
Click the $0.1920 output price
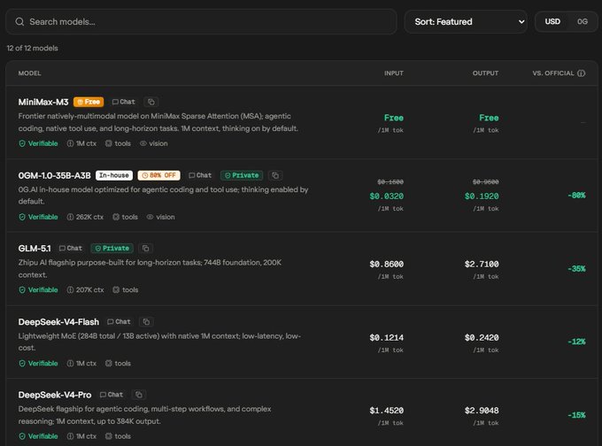tap(482, 196)
